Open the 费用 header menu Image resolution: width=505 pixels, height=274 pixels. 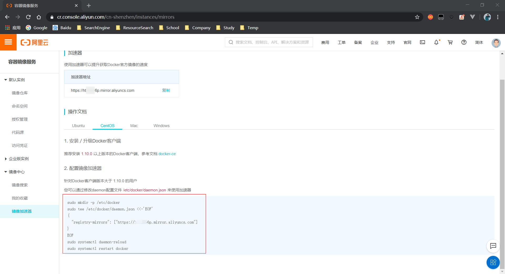point(325,42)
